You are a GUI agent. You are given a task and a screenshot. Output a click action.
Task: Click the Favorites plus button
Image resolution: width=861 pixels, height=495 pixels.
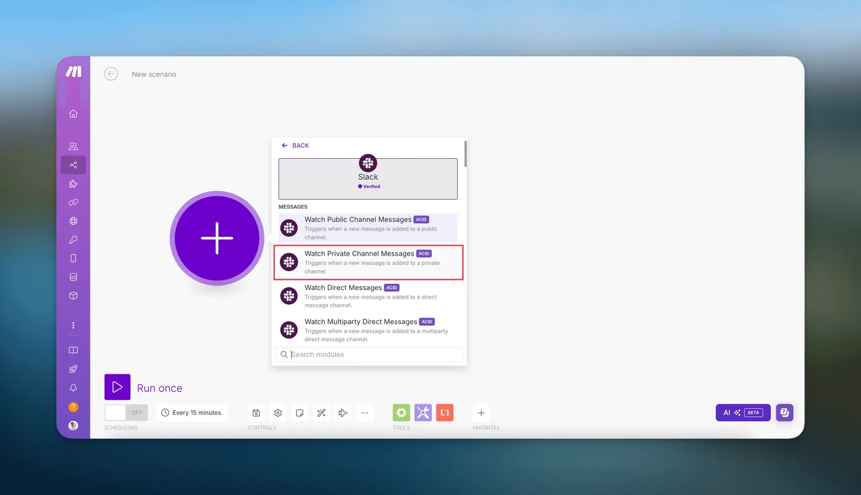[x=481, y=412]
